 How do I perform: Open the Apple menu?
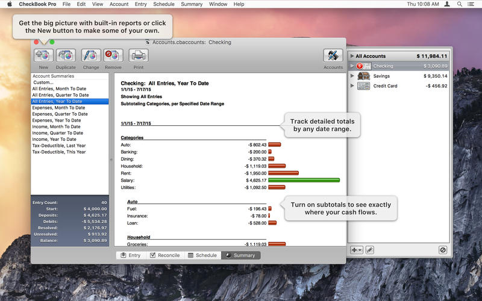9,4
